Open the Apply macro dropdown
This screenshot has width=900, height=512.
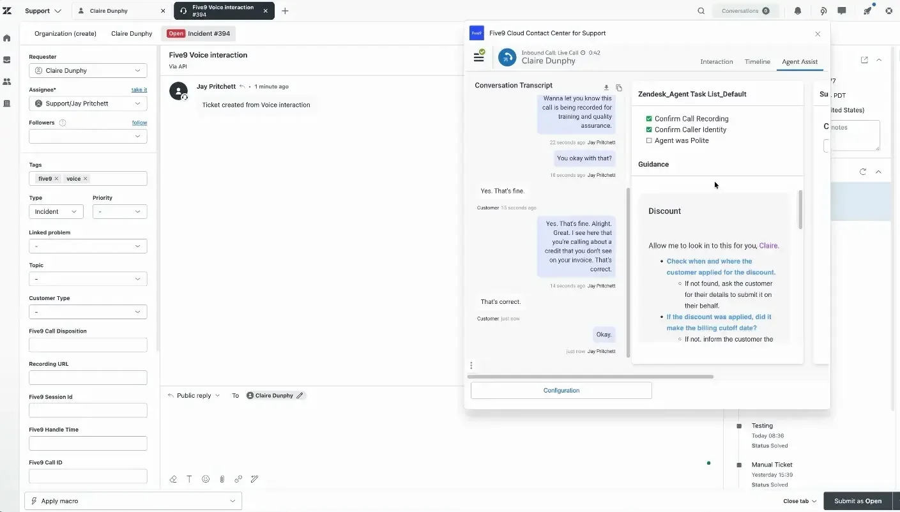pyautogui.click(x=133, y=501)
